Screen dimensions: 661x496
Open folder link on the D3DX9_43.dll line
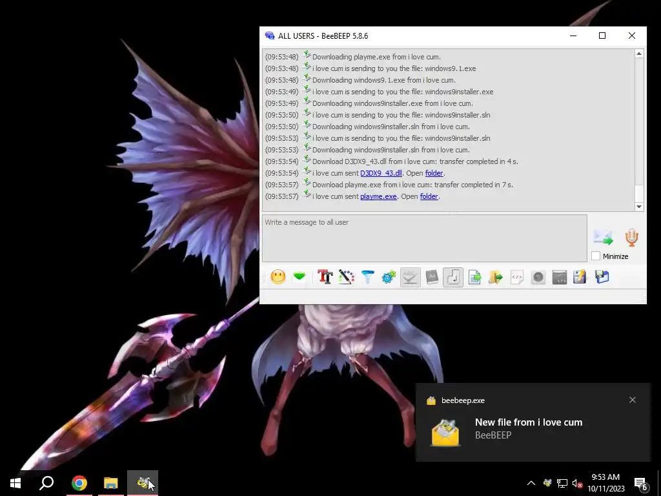pyautogui.click(x=434, y=173)
